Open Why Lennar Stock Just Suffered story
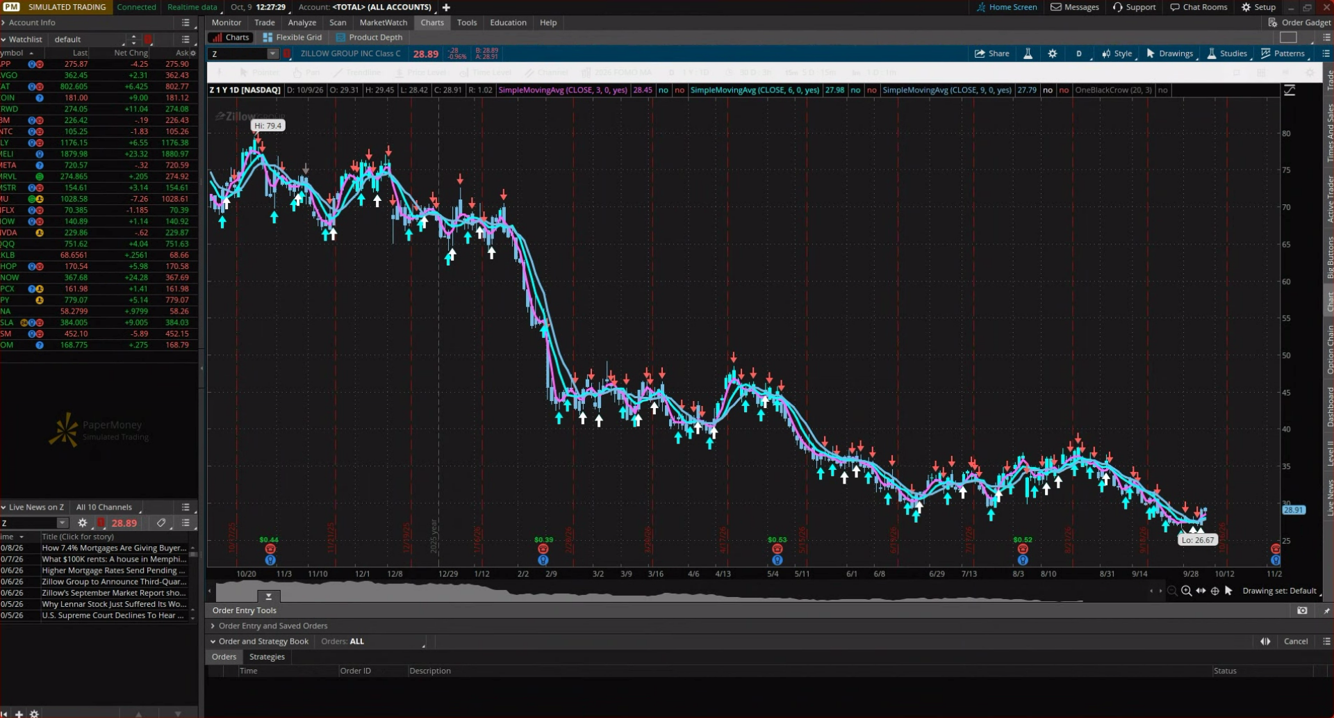The image size is (1334, 718). click(114, 604)
